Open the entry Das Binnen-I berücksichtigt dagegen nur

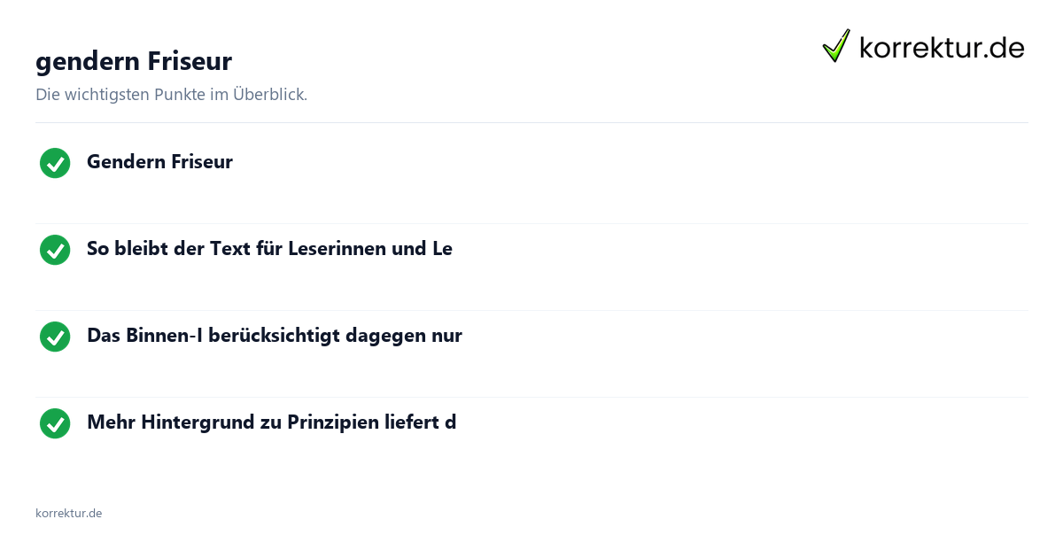coord(275,336)
